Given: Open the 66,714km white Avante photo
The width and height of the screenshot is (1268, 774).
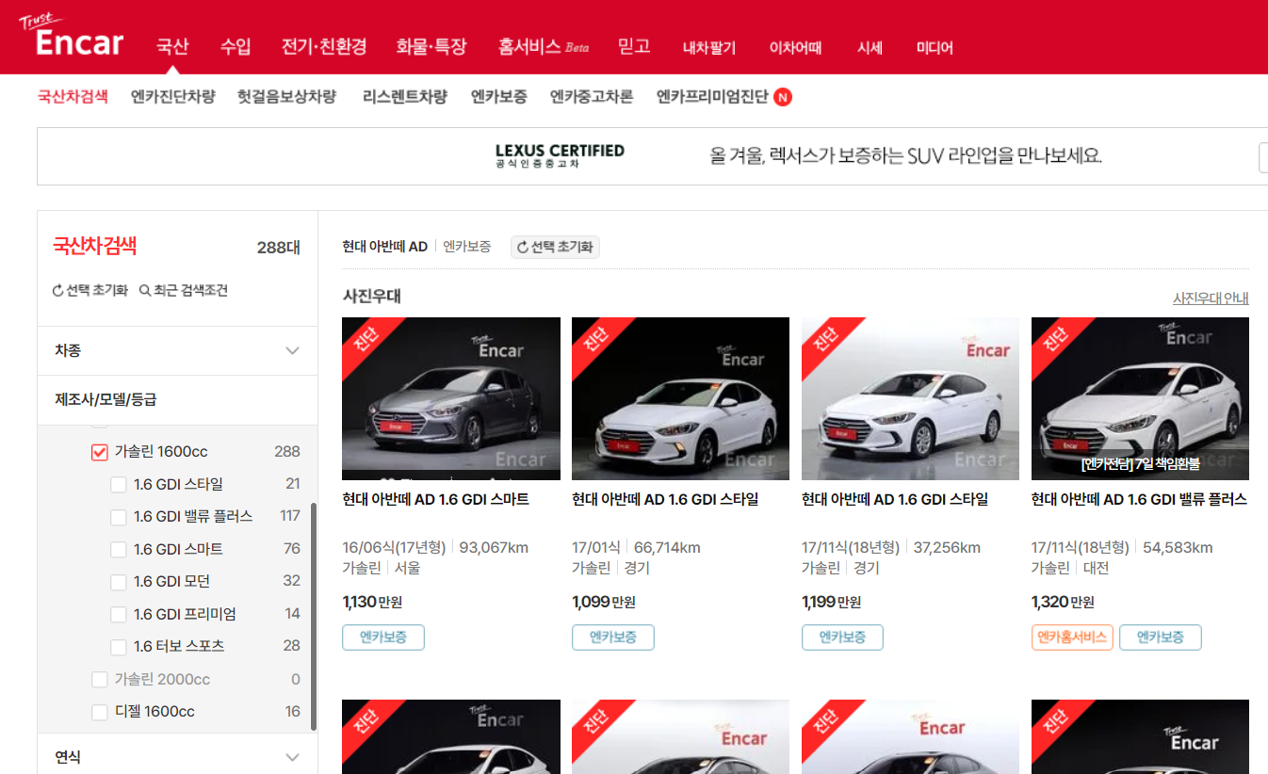Looking at the screenshot, I should (x=680, y=398).
